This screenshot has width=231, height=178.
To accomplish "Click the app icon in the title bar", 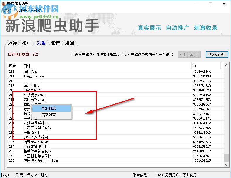I will (3, 4).
